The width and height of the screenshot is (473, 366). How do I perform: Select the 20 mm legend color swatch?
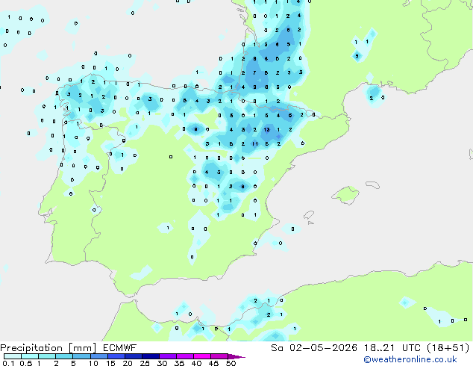pos(133,356)
